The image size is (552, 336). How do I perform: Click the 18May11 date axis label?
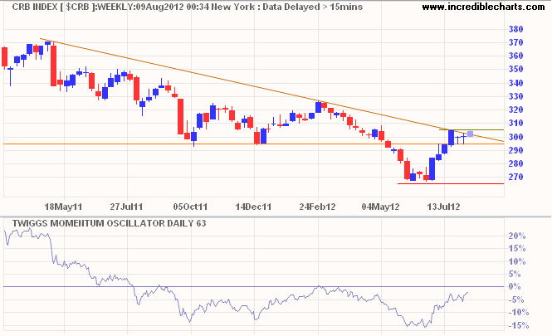63,207
